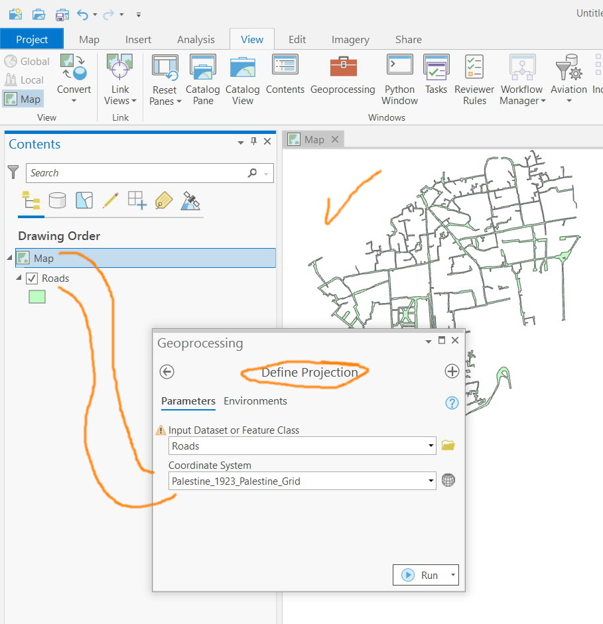Select the Map view mode button

pyautogui.click(x=23, y=99)
